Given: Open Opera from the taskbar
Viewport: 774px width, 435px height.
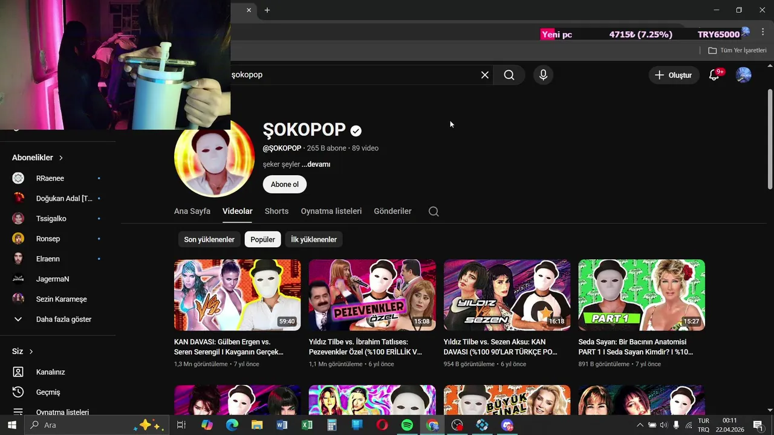Looking at the screenshot, I should coord(382,425).
